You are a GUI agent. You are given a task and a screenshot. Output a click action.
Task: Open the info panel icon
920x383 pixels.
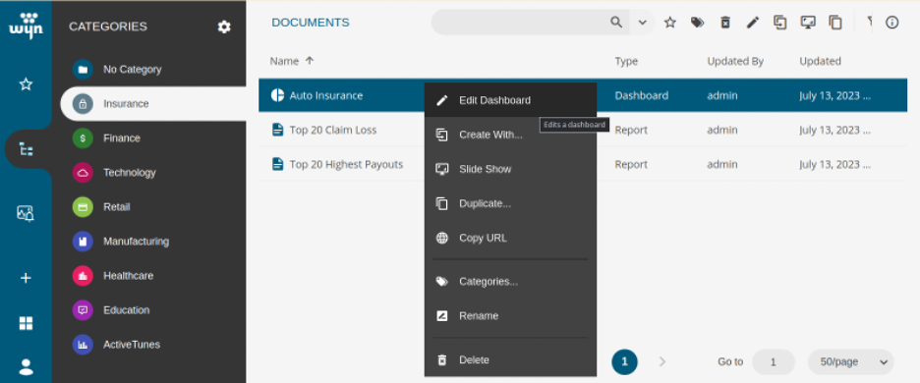[891, 23]
